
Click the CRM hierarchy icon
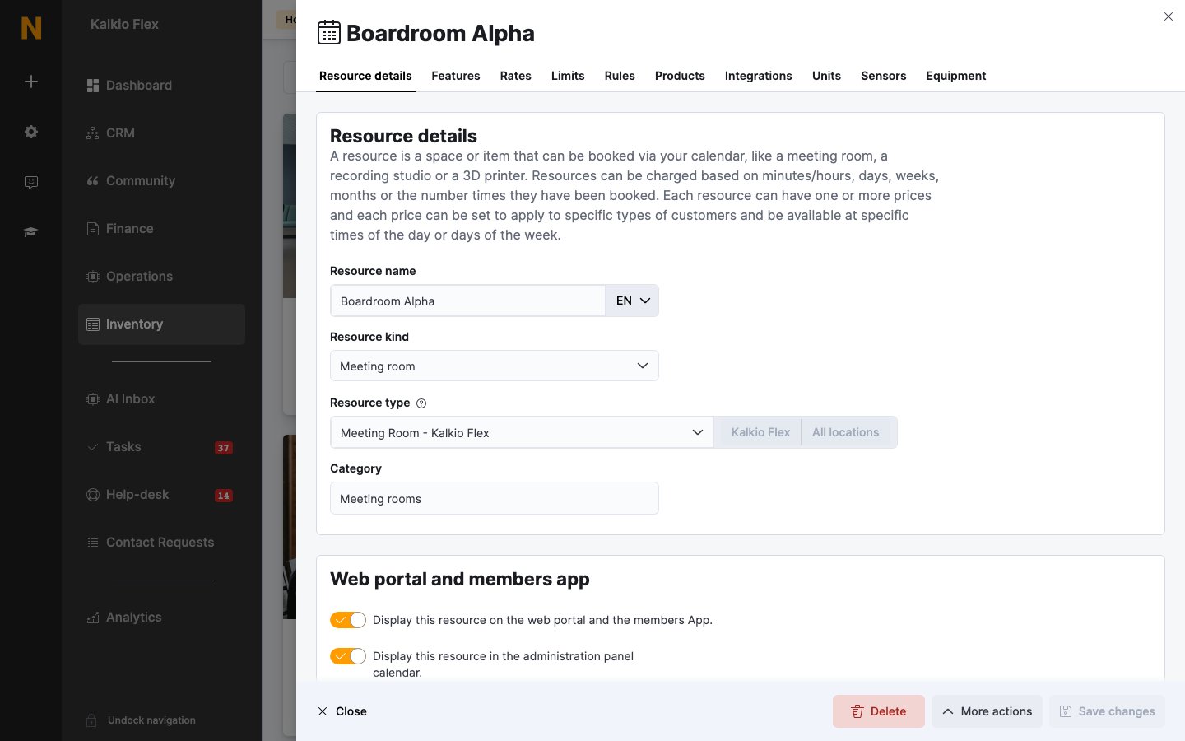(93, 133)
